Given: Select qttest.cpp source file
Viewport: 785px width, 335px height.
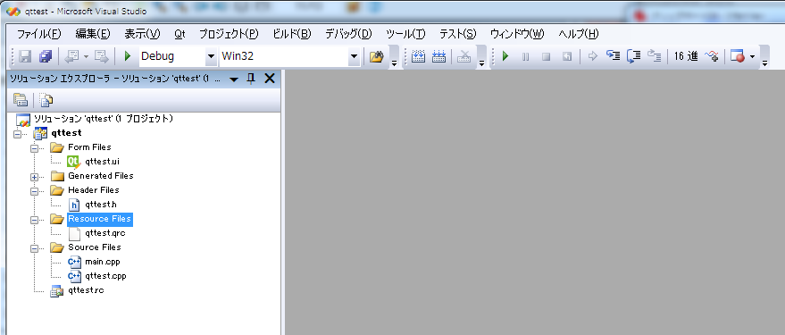Looking at the screenshot, I should pyautogui.click(x=105, y=276).
